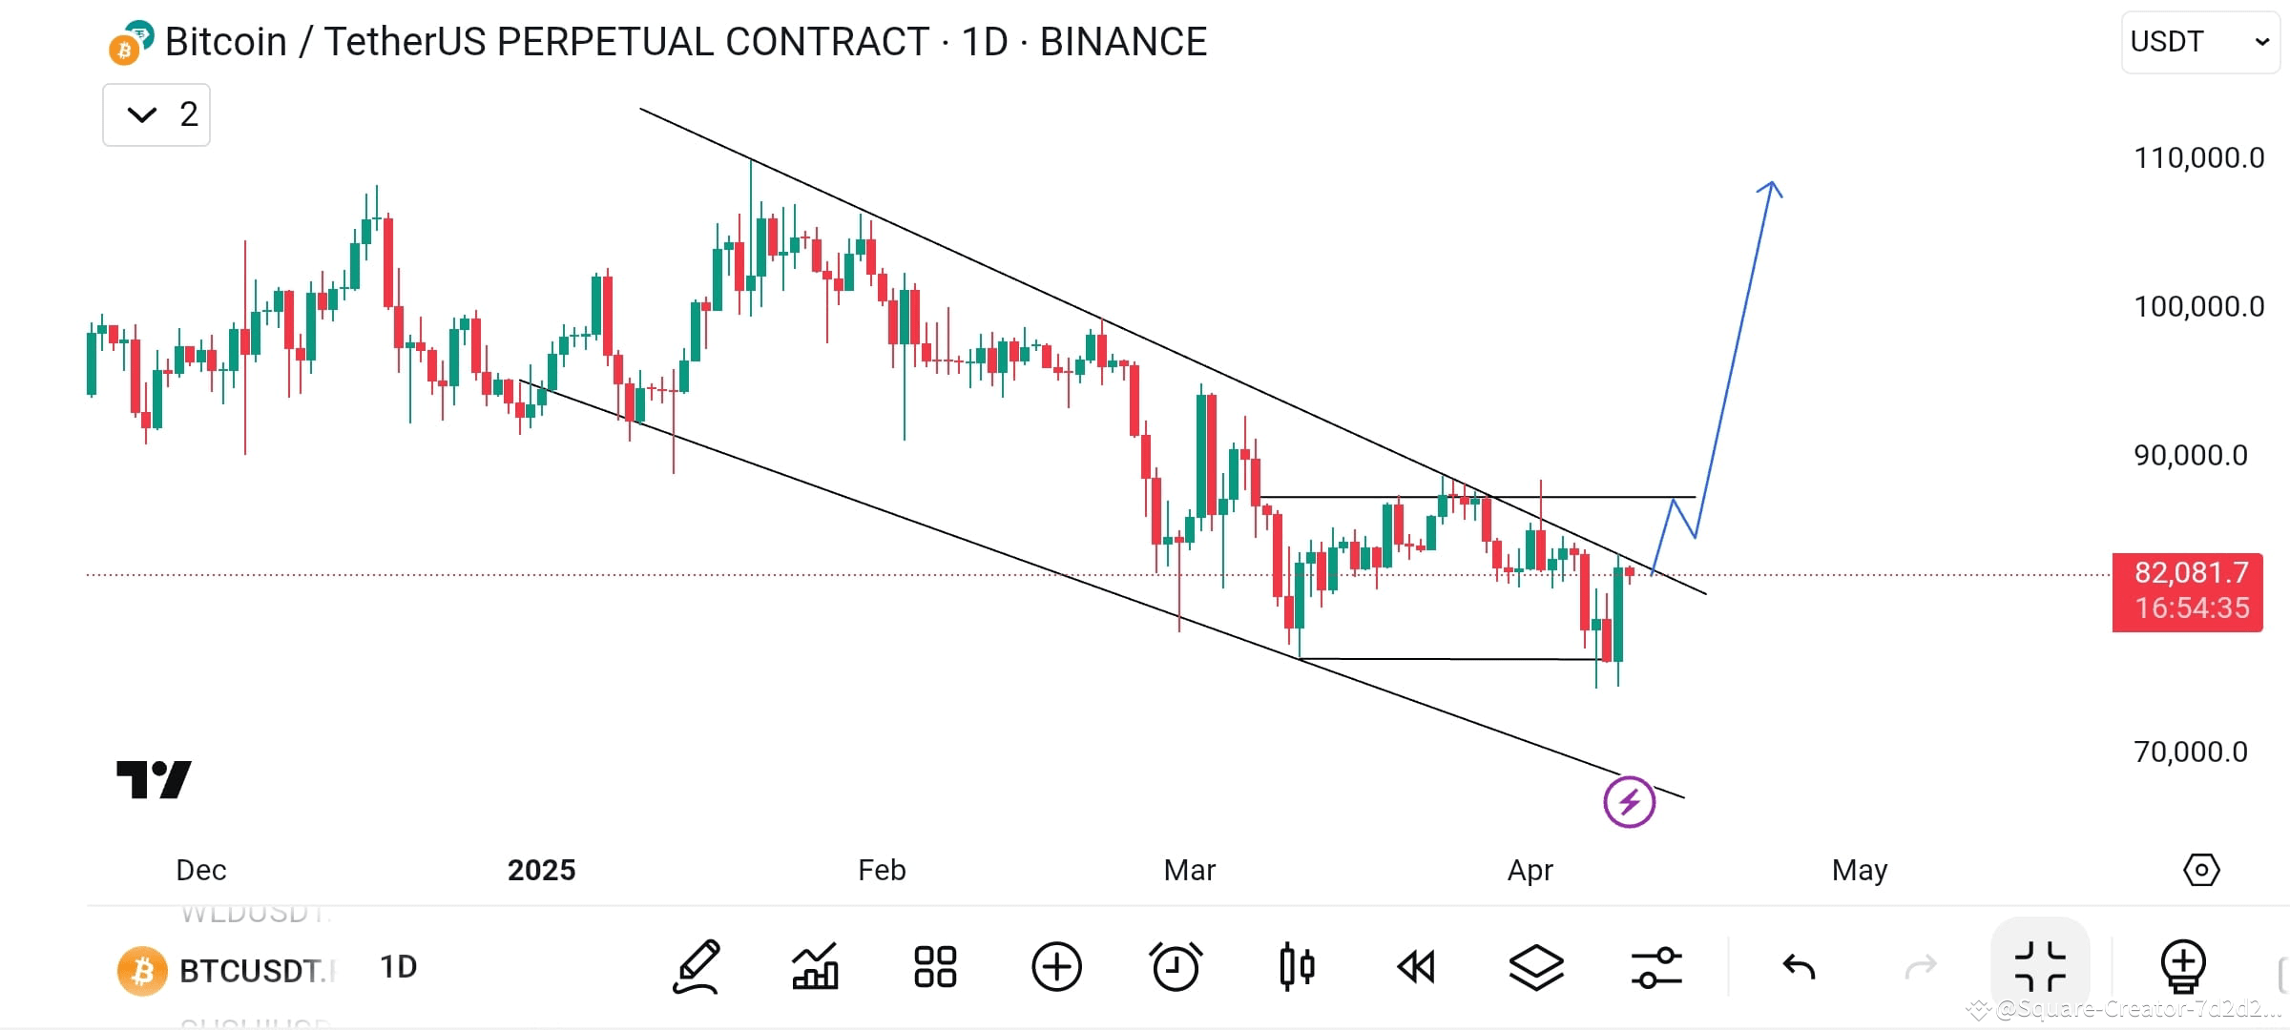Add symbol with the plus circle icon
This screenshot has width=2290, height=1030.
point(1056,967)
